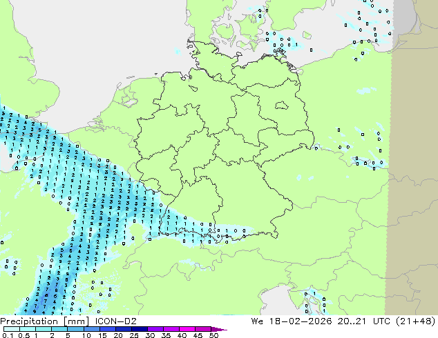438x338 pixels.
Task: Click the "20..21" hour range text
Action: coord(352,321)
